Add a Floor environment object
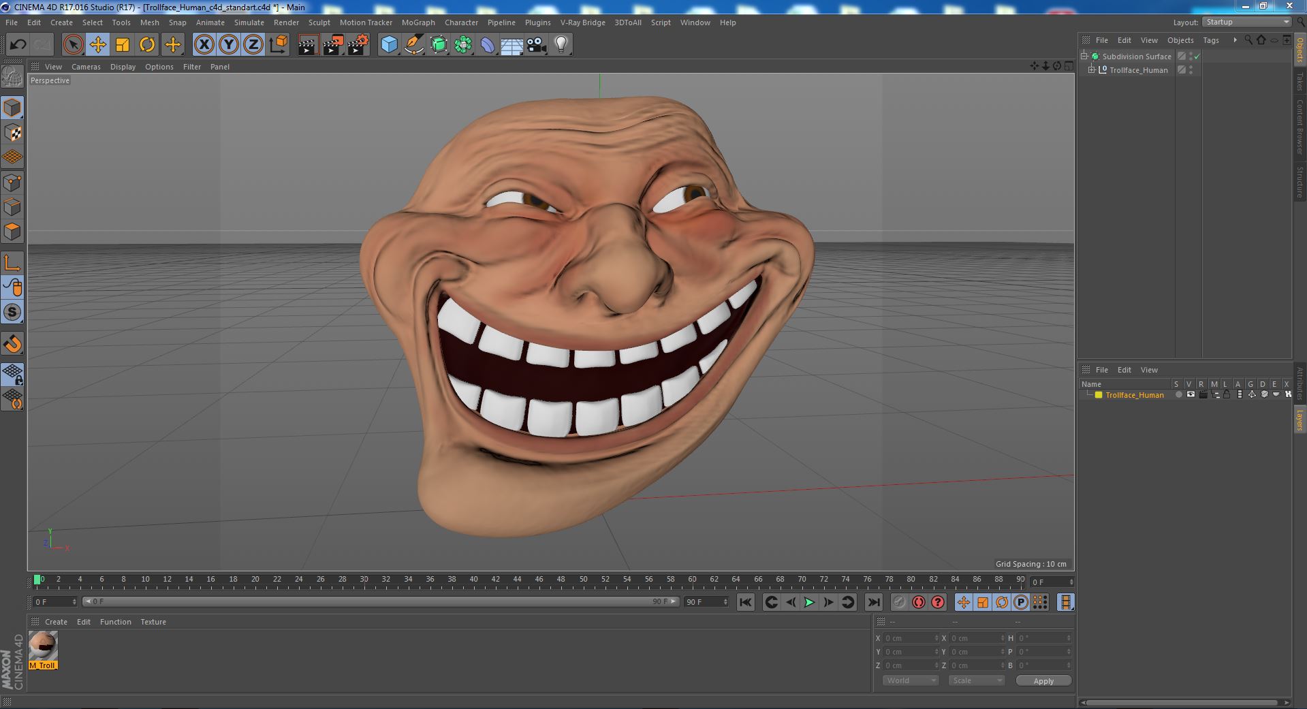The height and width of the screenshot is (709, 1307). pyautogui.click(x=512, y=45)
